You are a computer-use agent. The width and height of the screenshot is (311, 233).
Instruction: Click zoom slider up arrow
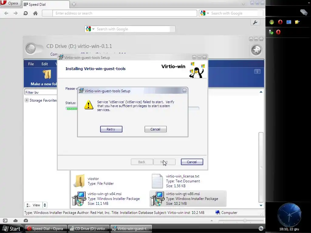[x=212, y=221]
